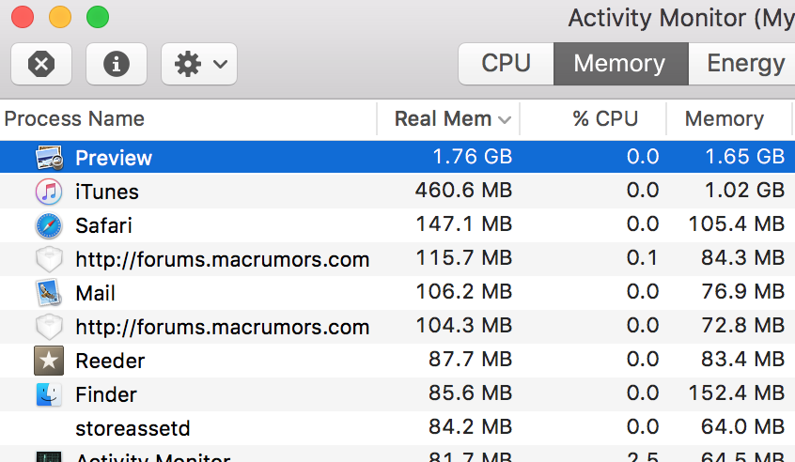This screenshot has width=795, height=462.
Task: Click shield icon of 115.7 MB macrumors process
Action: (49, 260)
